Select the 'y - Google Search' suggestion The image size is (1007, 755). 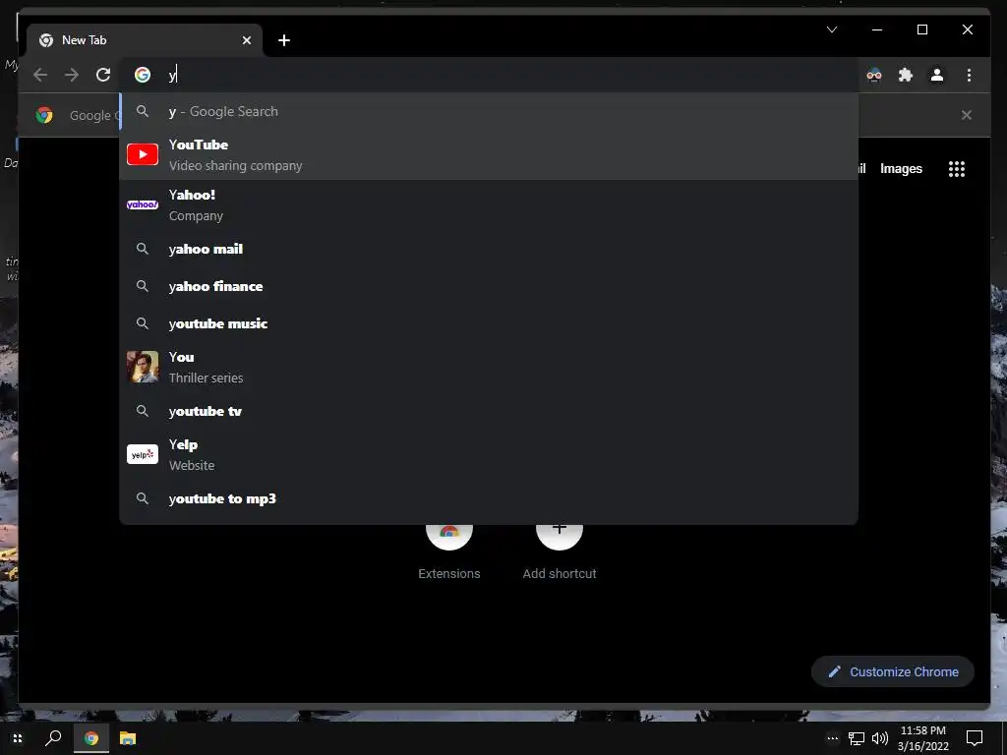pos(489,112)
